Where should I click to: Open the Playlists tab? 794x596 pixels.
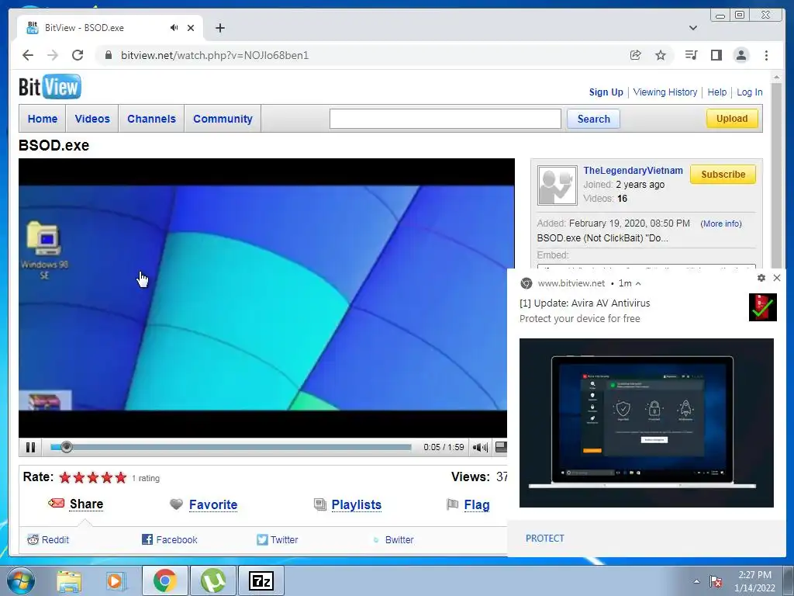(357, 504)
